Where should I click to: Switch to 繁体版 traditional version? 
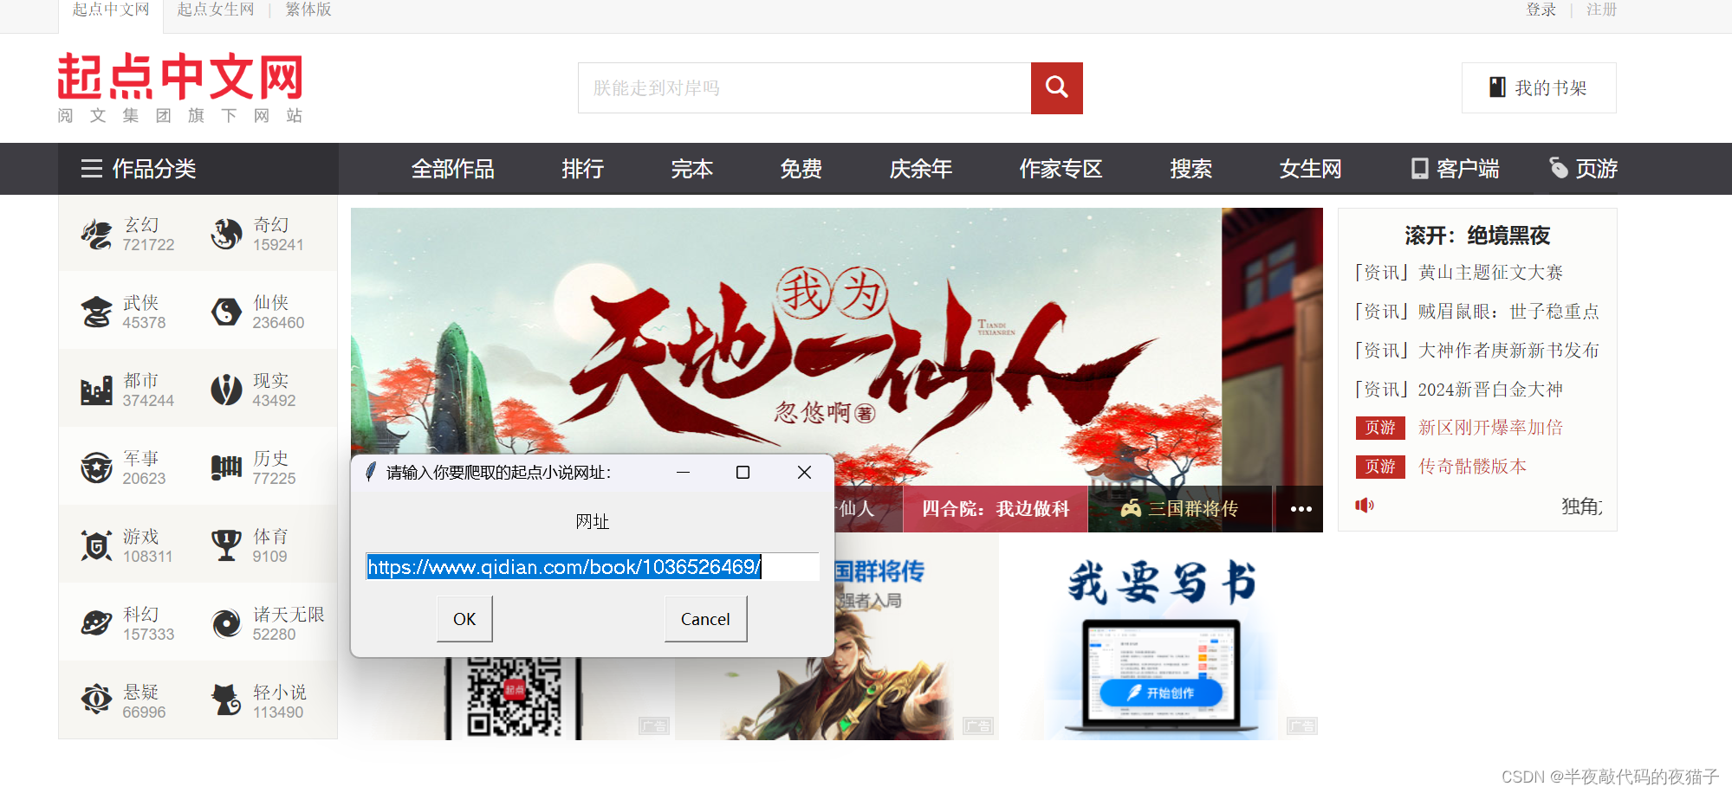tap(308, 10)
